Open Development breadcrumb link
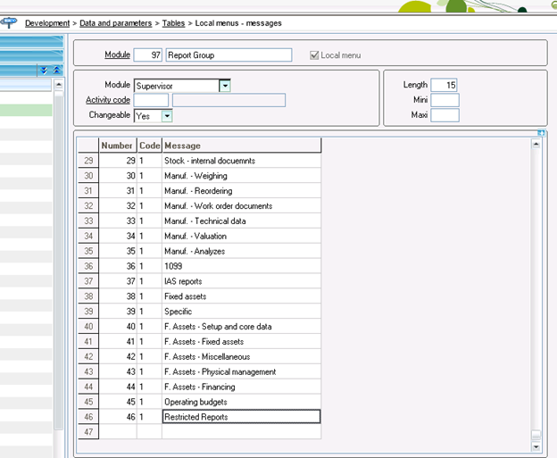Screen dimensions: 557x458 click(x=47, y=23)
